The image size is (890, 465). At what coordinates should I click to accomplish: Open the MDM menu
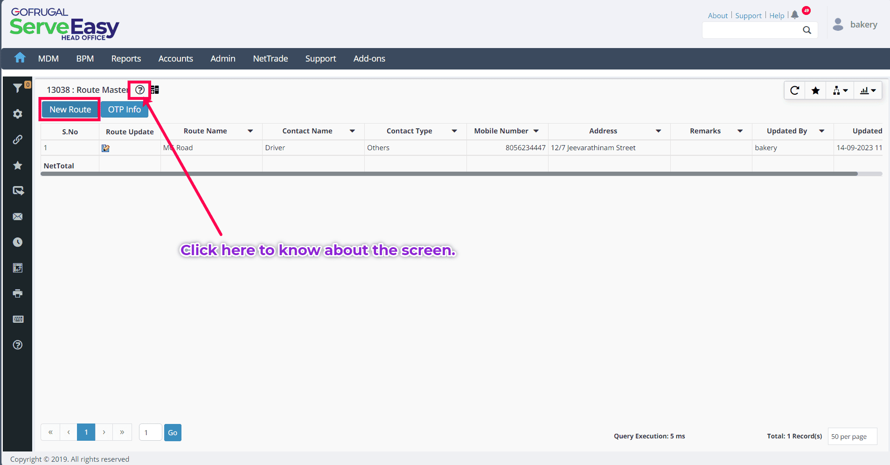(49, 58)
